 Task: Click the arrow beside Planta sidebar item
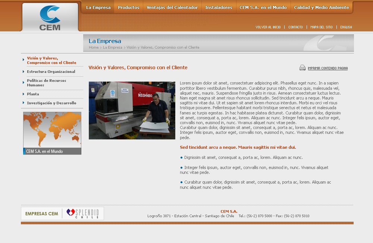(x=23, y=94)
